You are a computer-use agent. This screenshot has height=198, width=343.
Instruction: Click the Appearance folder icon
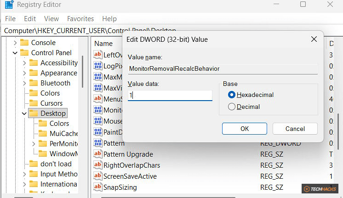[34, 73]
